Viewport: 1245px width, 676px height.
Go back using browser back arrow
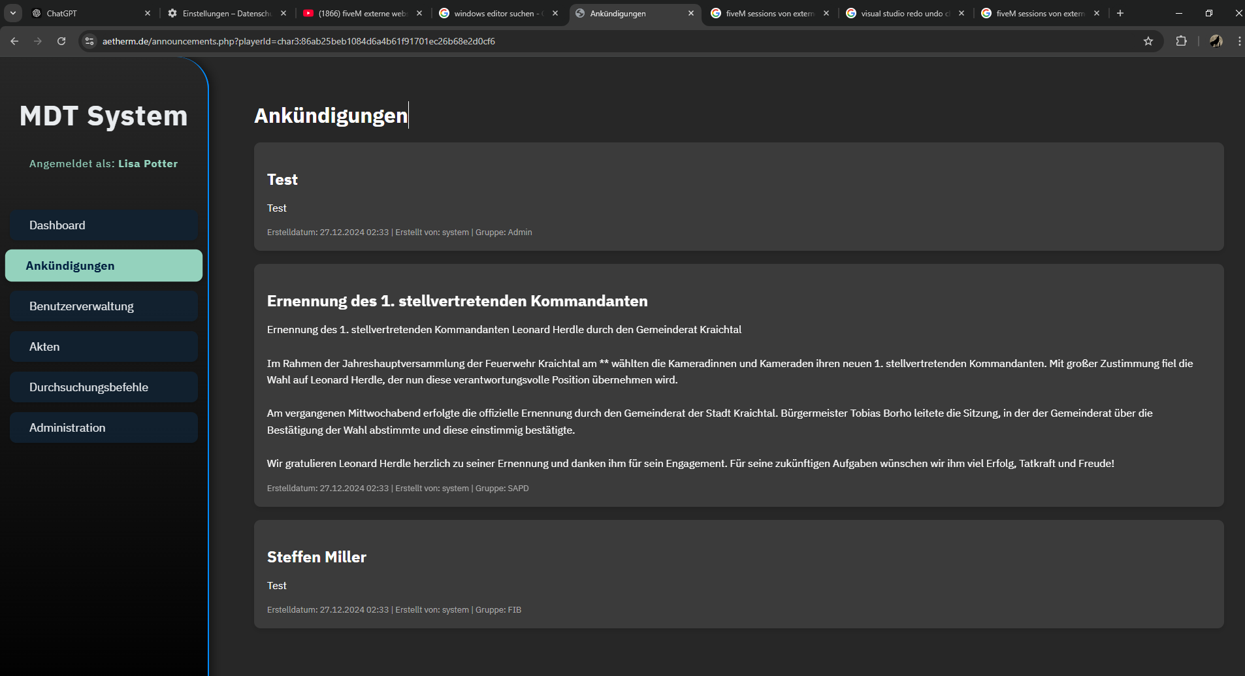click(x=14, y=41)
